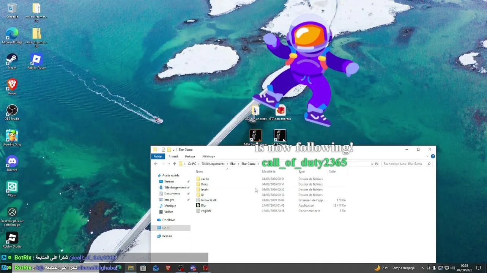The height and width of the screenshot is (273, 487).
Task: Click the File Explorer taskbar icon
Action: coord(131,268)
